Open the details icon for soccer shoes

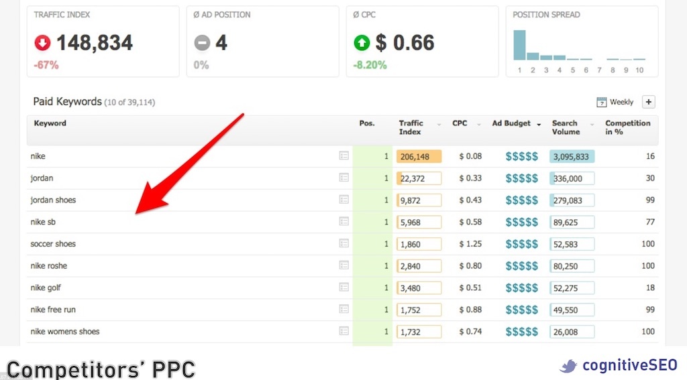(x=343, y=244)
